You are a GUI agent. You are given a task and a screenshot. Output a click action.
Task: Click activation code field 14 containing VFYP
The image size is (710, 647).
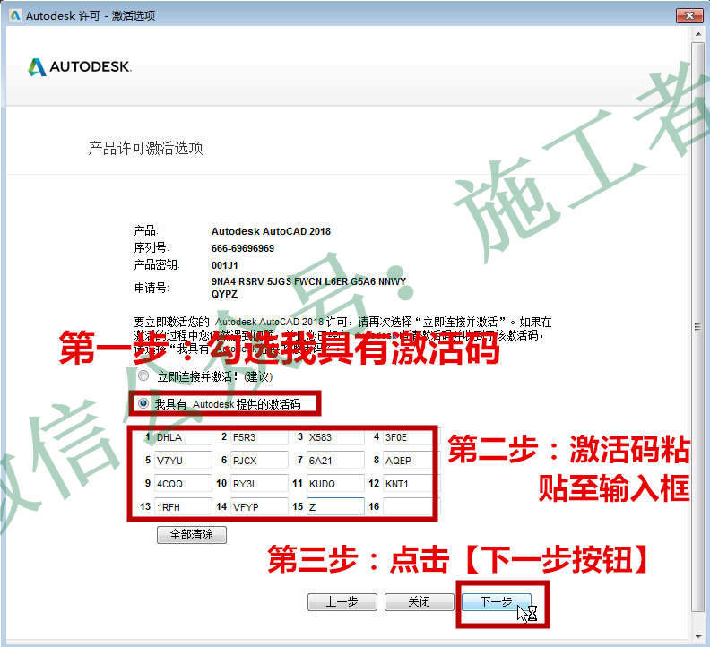(259, 506)
